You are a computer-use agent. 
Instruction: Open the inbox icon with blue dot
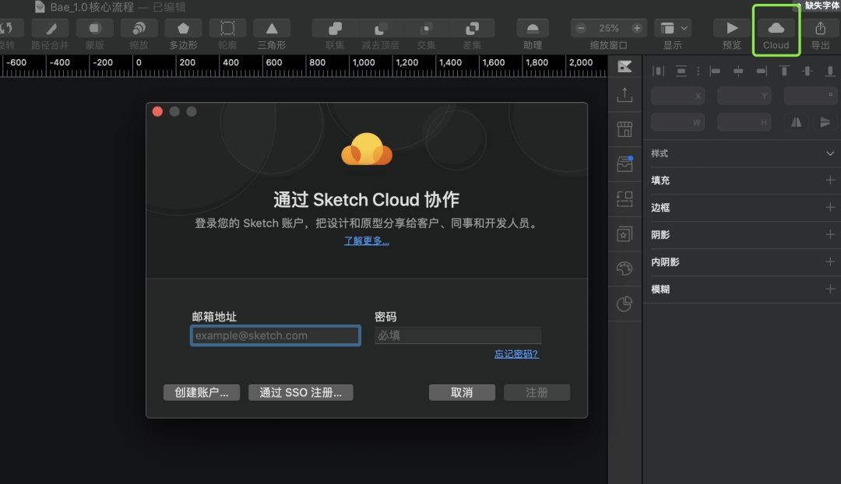tap(625, 164)
